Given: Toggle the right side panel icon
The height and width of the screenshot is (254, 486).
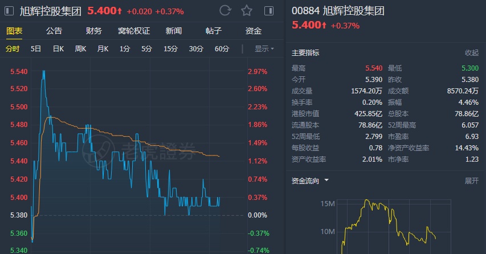Looking at the screenshot, I should [x=269, y=11].
